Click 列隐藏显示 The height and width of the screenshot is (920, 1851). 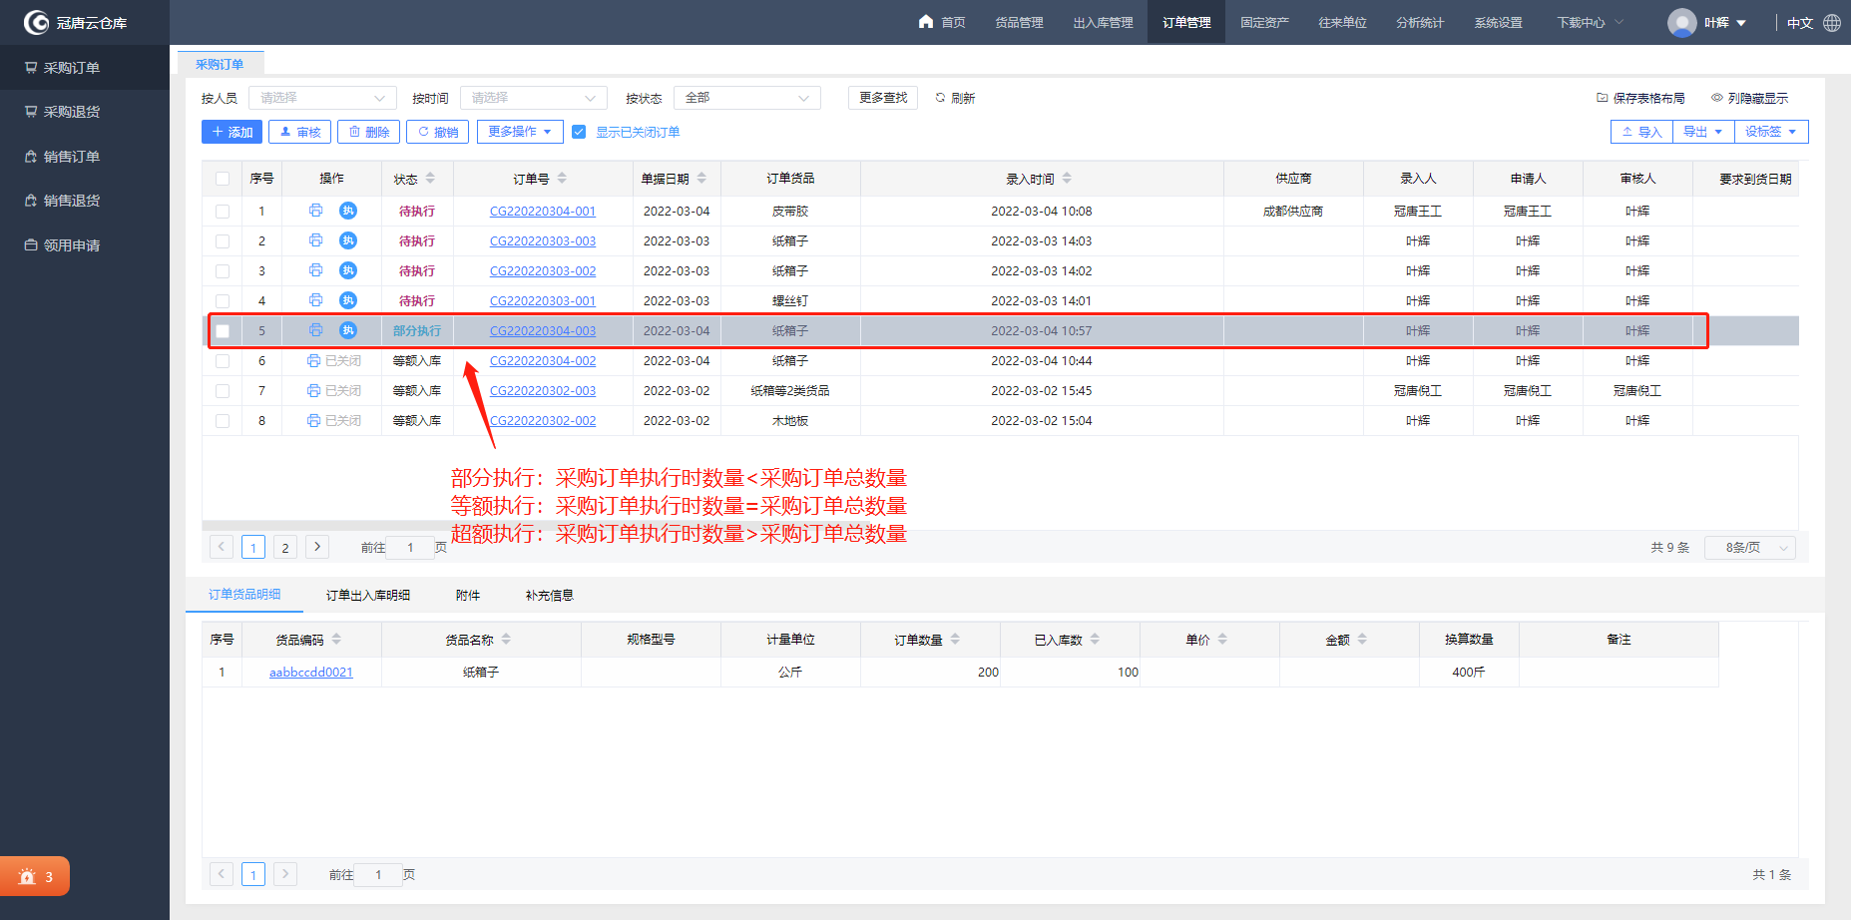[1749, 98]
